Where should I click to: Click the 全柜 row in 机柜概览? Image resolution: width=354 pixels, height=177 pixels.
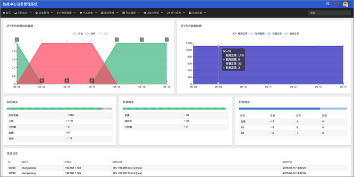coord(293,121)
